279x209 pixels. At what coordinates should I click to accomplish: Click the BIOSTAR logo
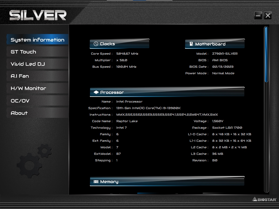(264, 199)
